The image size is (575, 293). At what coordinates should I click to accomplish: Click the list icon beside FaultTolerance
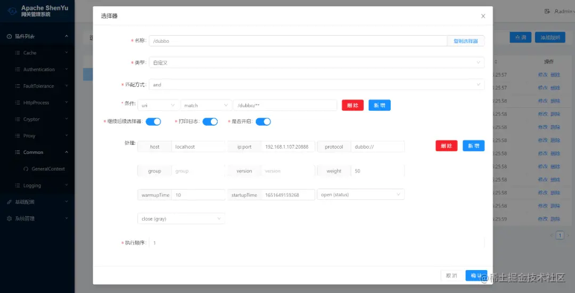coord(17,86)
